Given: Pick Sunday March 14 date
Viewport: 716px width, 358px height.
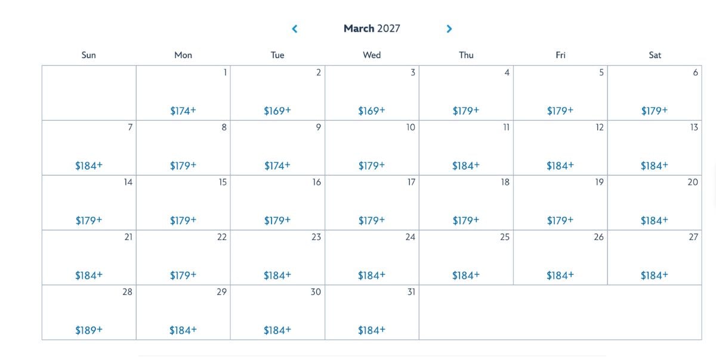Looking at the screenshot, I should tap(89, 203).
